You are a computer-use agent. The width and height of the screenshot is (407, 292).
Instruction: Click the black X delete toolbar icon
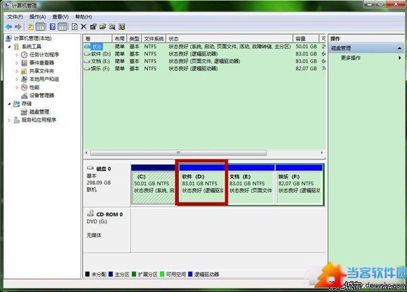[83, 26]
